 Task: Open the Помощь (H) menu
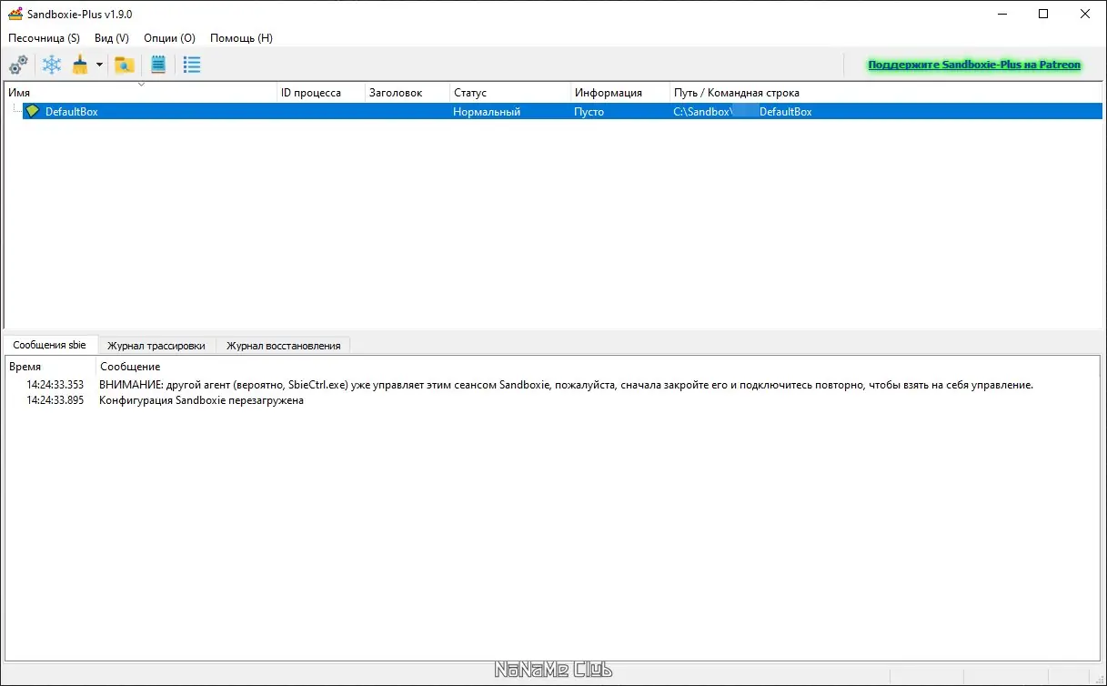point(241,38)
